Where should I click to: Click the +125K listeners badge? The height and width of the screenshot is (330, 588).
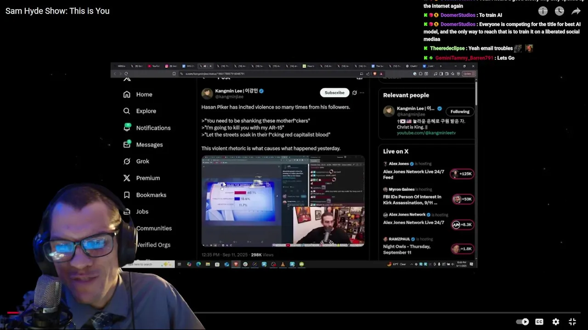[x=463, y=174]
